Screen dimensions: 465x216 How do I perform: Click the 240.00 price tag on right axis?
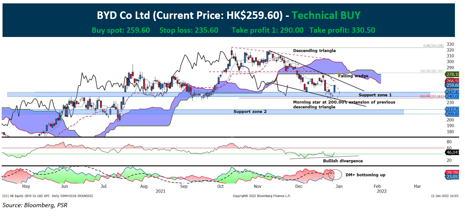(453, 97)
